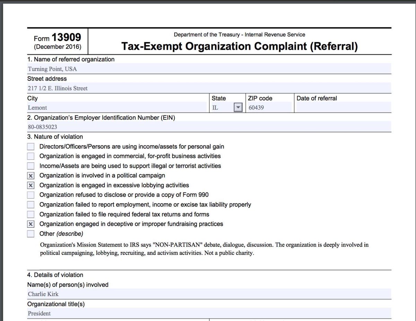
Task: Click 'Department of the Treasury - Internal Revenue Service' text
Action: pyautogui.click(x=239, y=34)
